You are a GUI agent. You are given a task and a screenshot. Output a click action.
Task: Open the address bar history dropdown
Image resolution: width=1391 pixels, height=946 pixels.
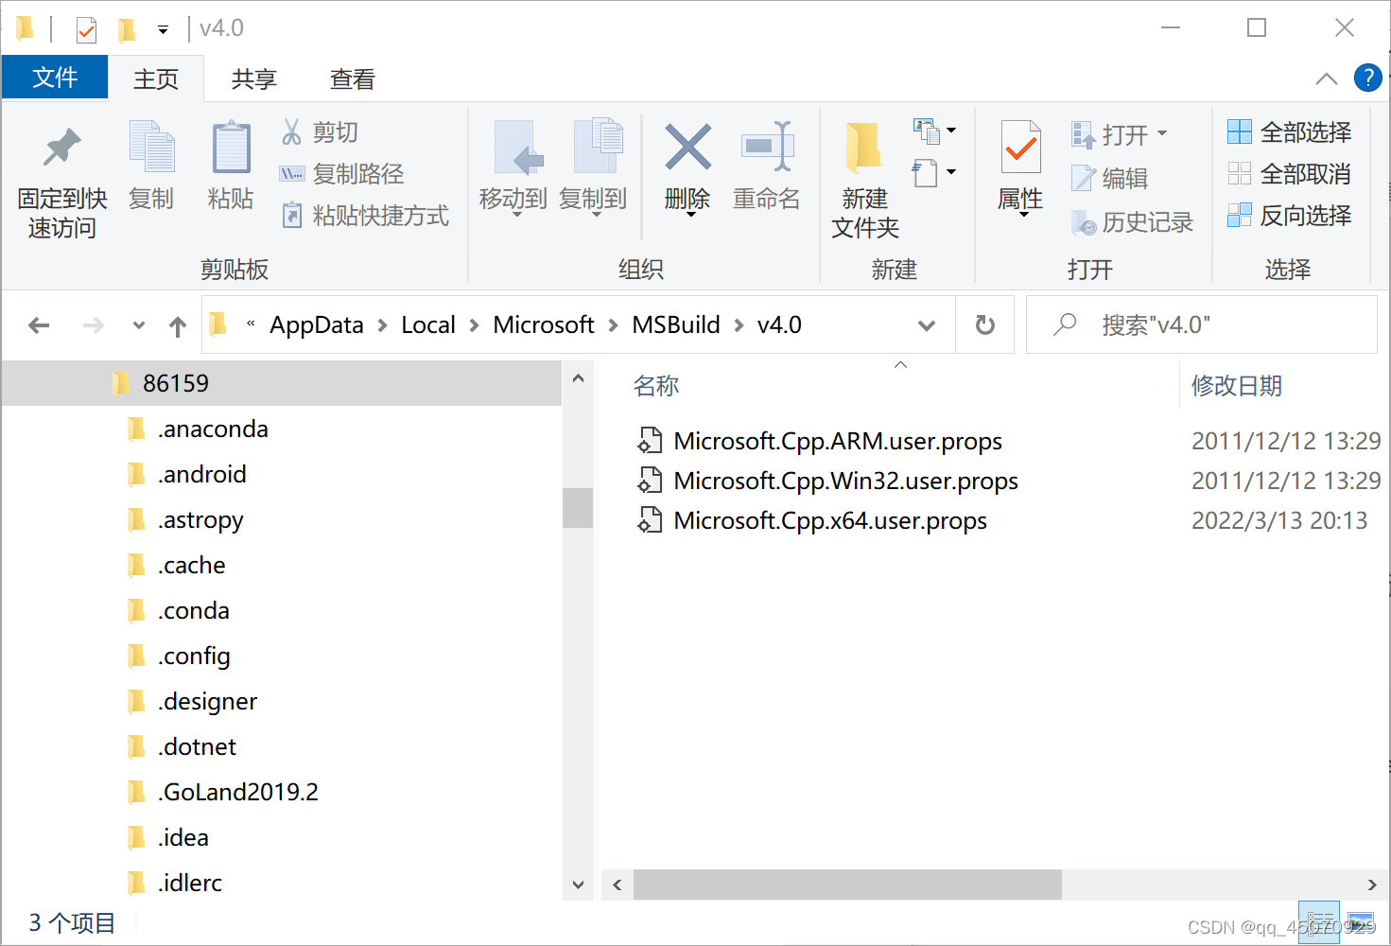click(927, 325)
